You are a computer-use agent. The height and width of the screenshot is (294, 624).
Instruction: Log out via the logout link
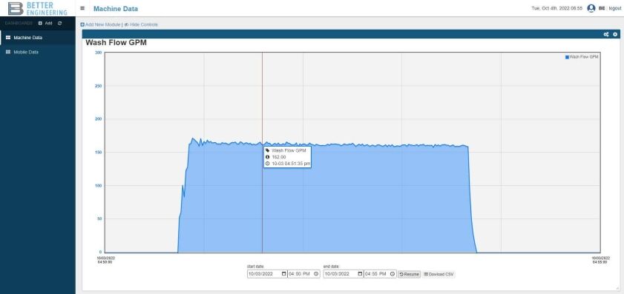tap(615, 8)
